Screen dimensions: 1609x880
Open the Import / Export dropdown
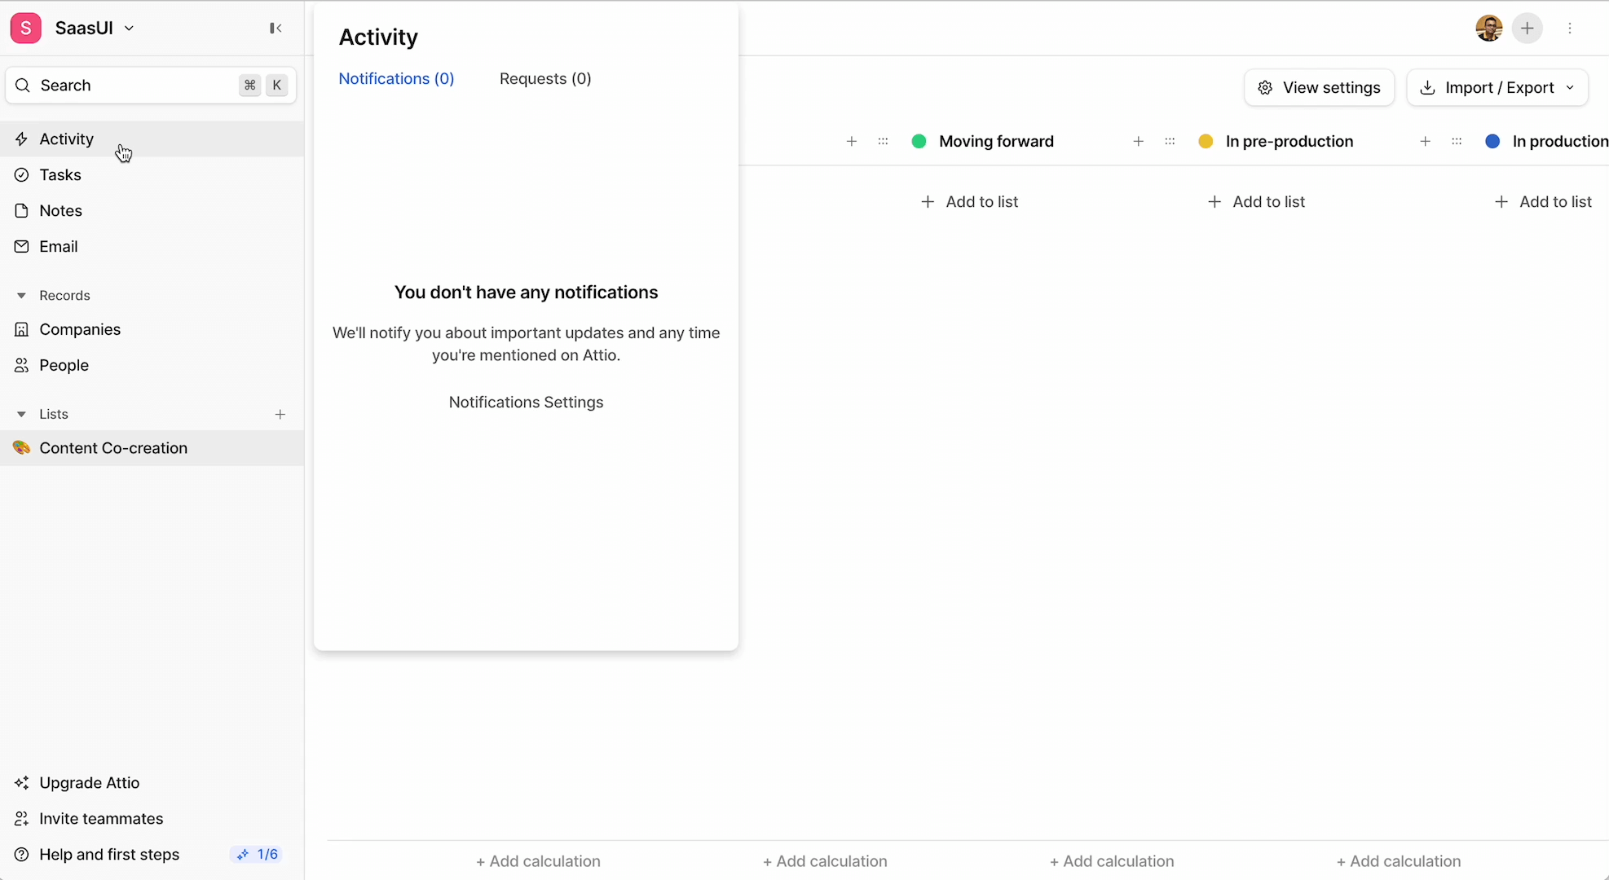click(x=1497, y=88)
